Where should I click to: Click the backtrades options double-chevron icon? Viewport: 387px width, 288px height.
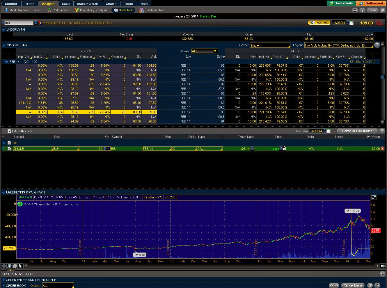(382, 131)
